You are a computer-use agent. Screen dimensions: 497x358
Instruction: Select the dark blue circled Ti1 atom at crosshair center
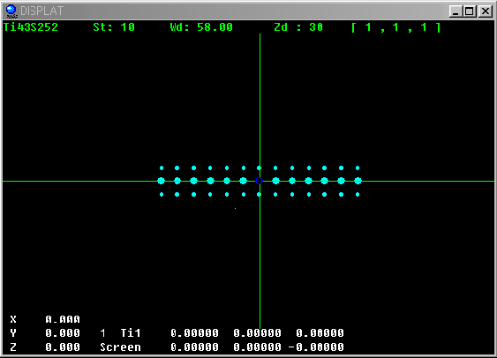[x=259, y=181]
